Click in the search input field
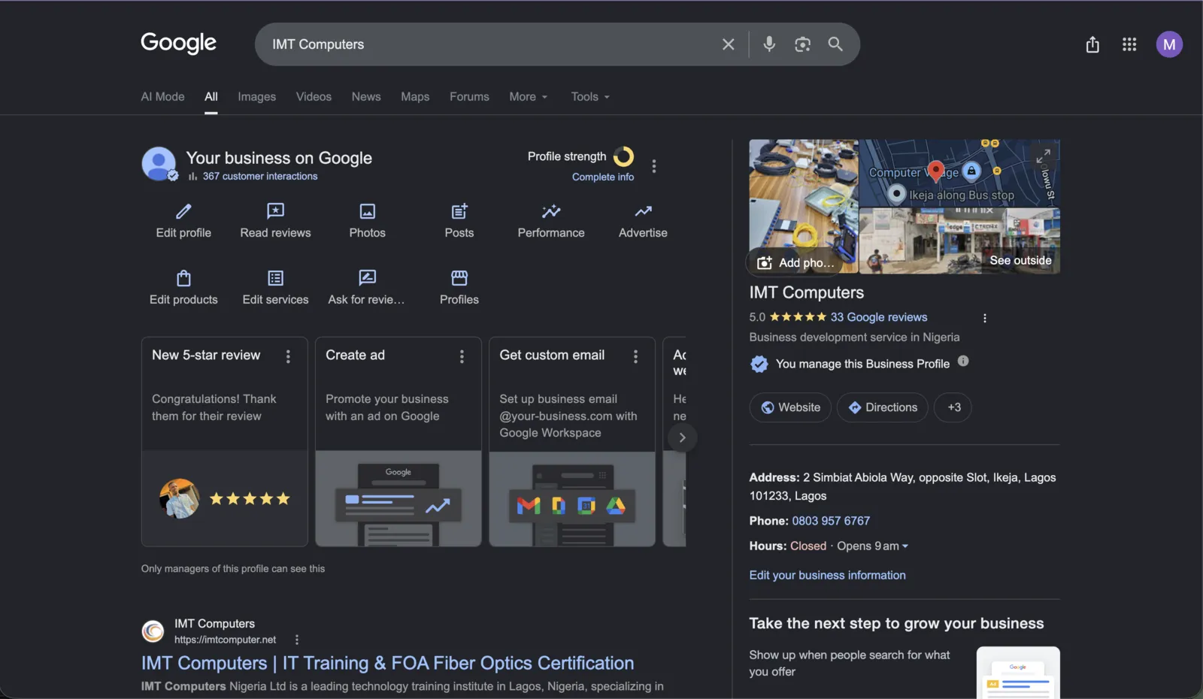Viewport: 1203px width, 699px height. [x=489, y=44]
